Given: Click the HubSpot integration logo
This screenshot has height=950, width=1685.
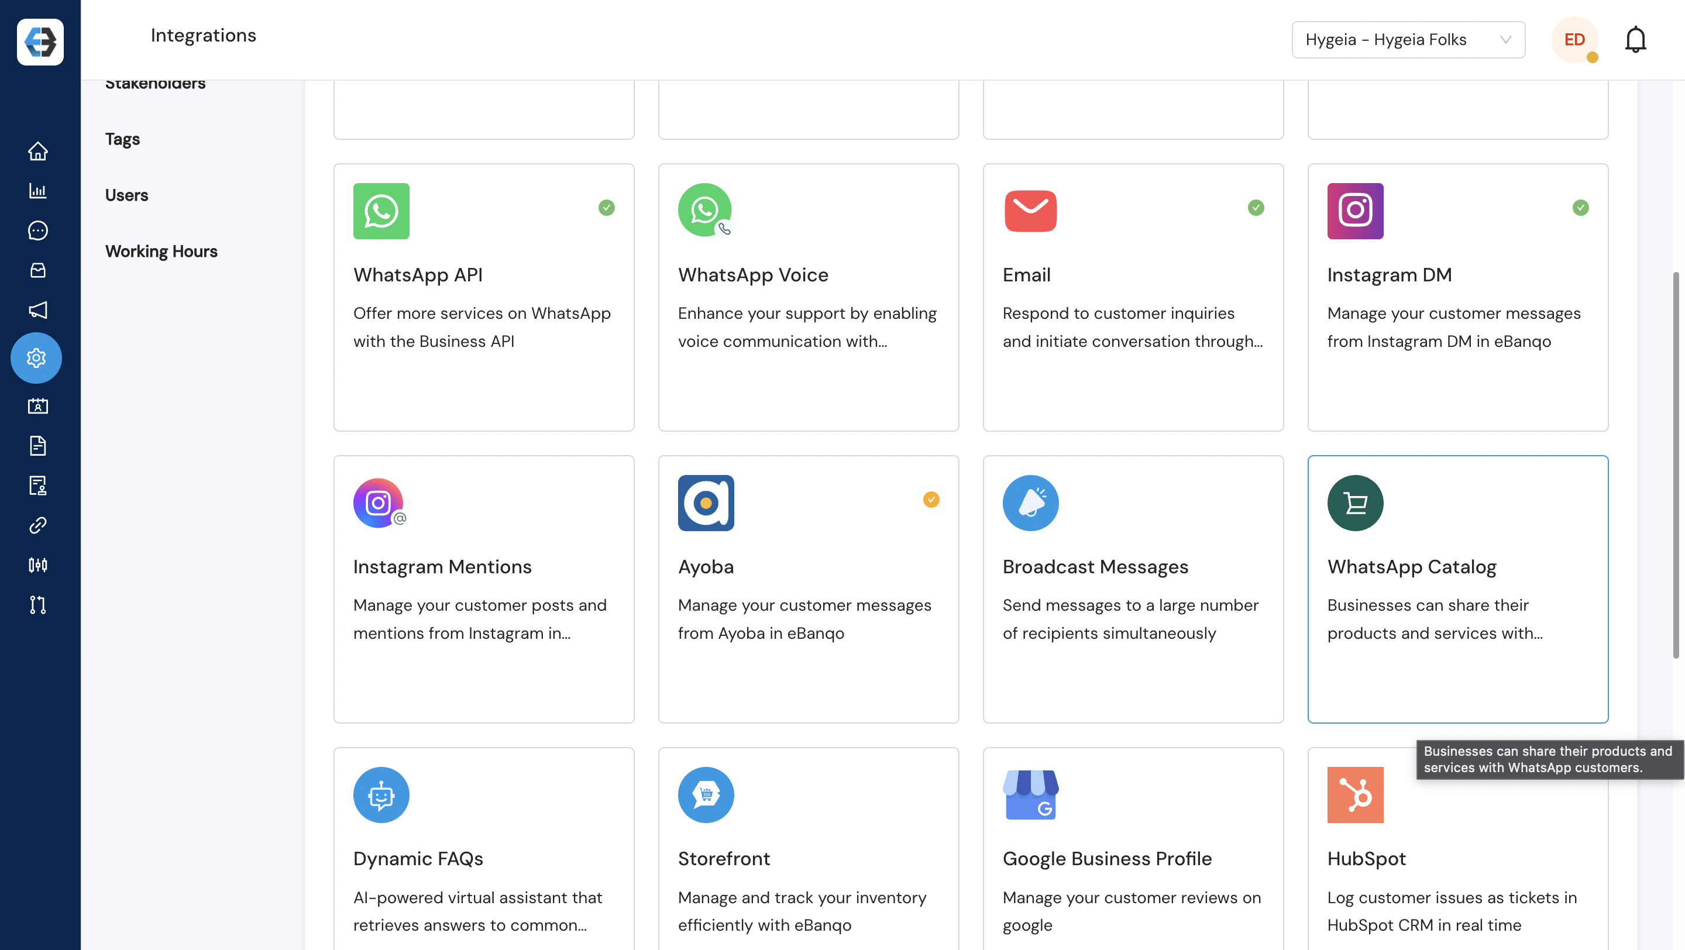Looking at the screenshot, I should (x=1354, y=794).
